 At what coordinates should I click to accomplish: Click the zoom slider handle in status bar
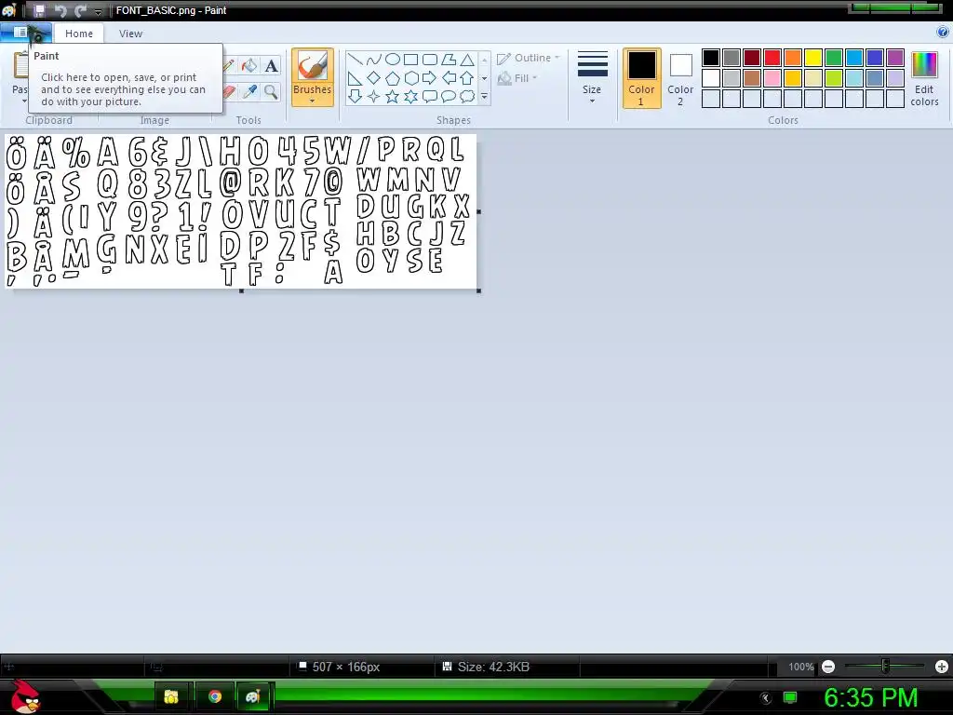[x=885, y=667]
